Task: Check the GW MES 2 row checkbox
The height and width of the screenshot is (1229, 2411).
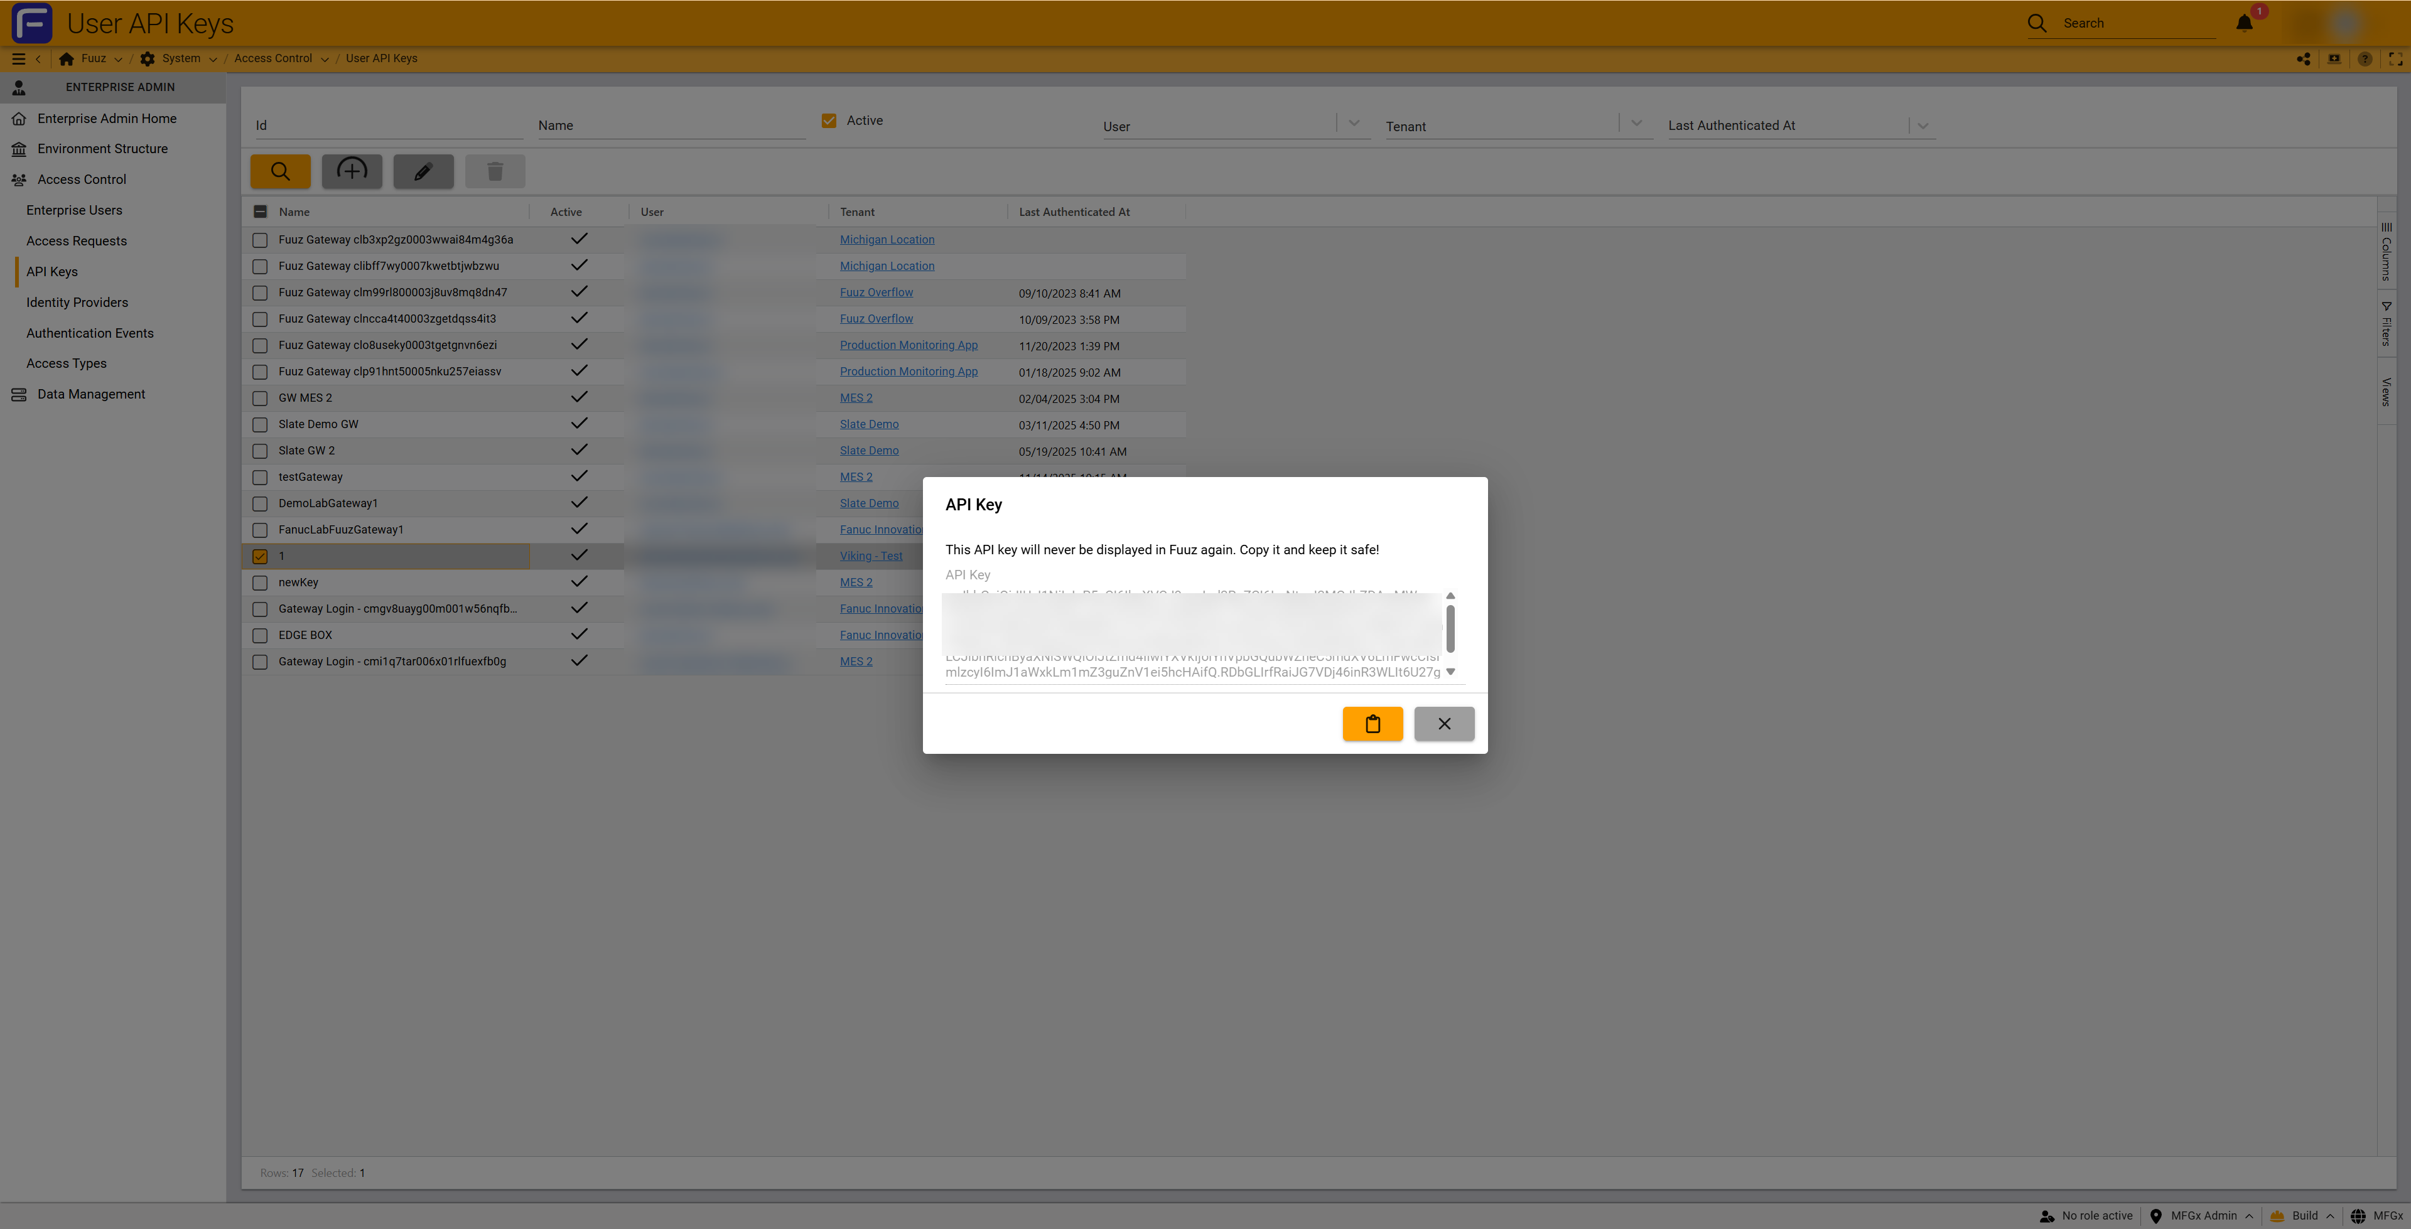Action: tap(260, 398)
